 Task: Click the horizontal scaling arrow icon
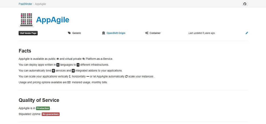[x=88, y=76]
